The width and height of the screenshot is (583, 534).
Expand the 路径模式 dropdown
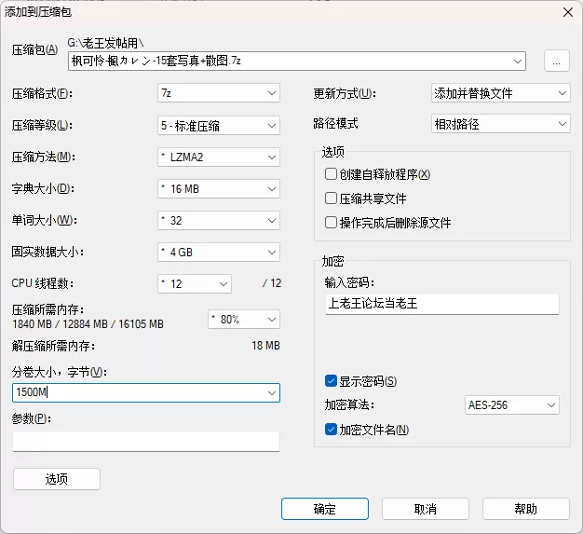tap(500, 124)
